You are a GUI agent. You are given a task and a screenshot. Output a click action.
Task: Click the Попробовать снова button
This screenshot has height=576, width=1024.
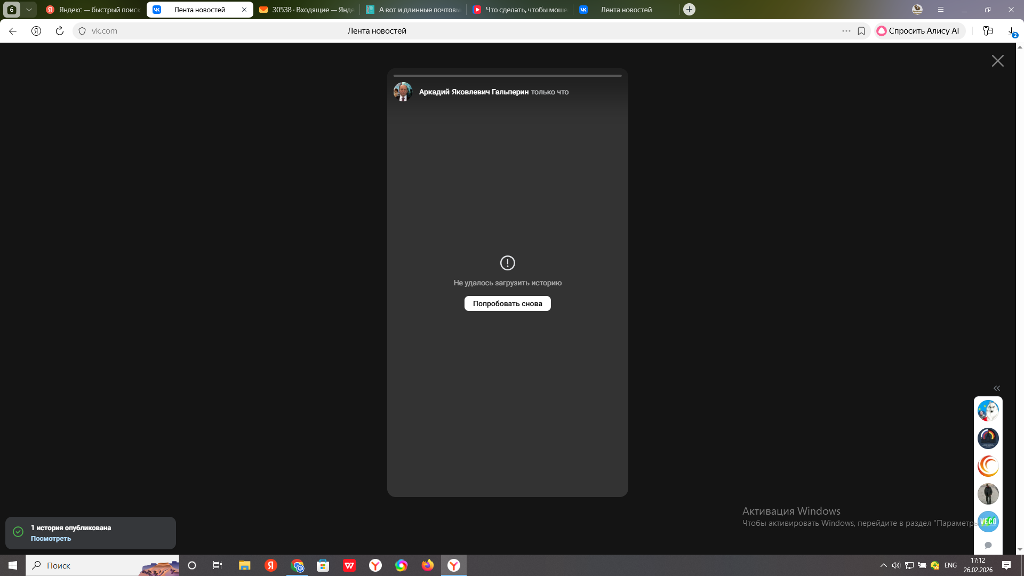[507, 303]
